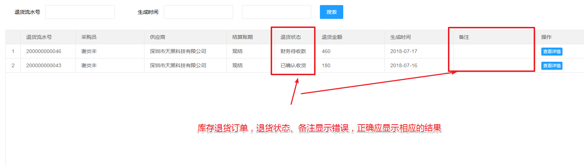The image size is (584, 166).
Task: Click the 生成时间 end date input
Action: click(x=276, y=12)
